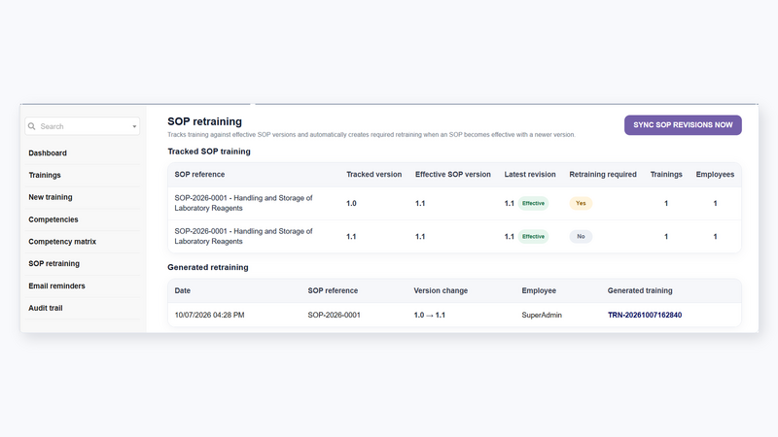Screen dimensions: 778x437
Task: Click the SOP retraining page title
Action: (204, 121)
